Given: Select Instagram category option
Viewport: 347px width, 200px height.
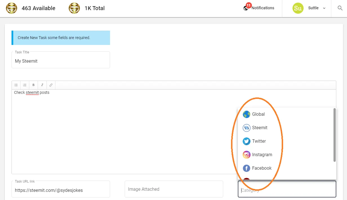Looking at the screenshot, I should coord(285,155).
